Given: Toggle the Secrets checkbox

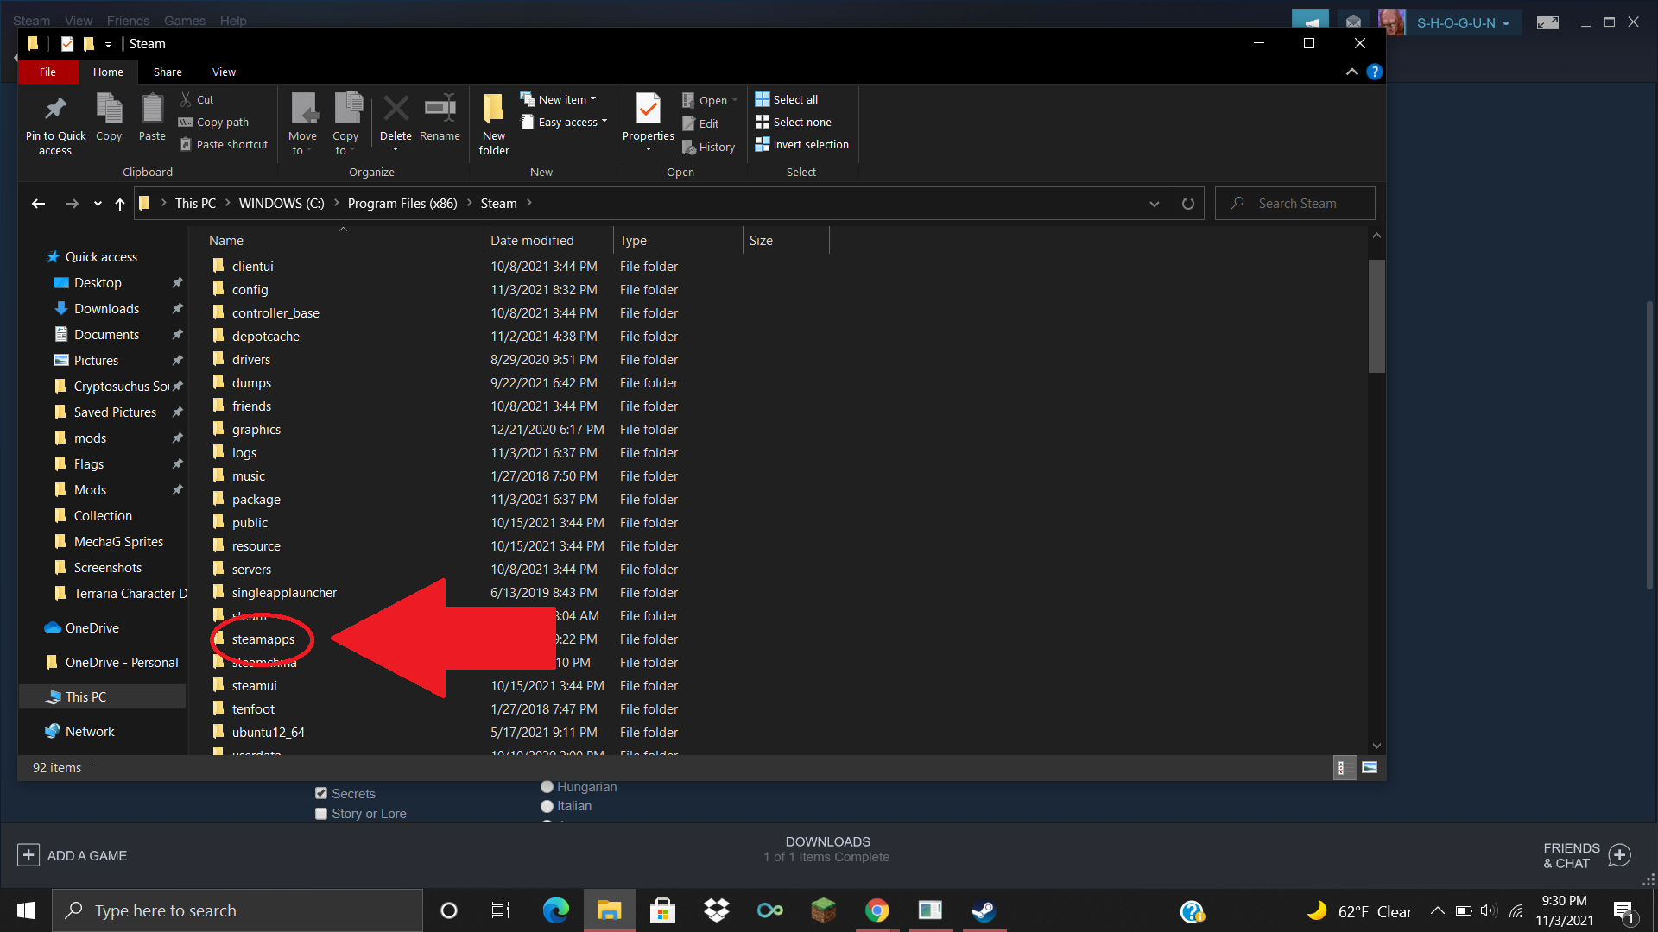Looking at the screenshot, I should tap(321, 793).
